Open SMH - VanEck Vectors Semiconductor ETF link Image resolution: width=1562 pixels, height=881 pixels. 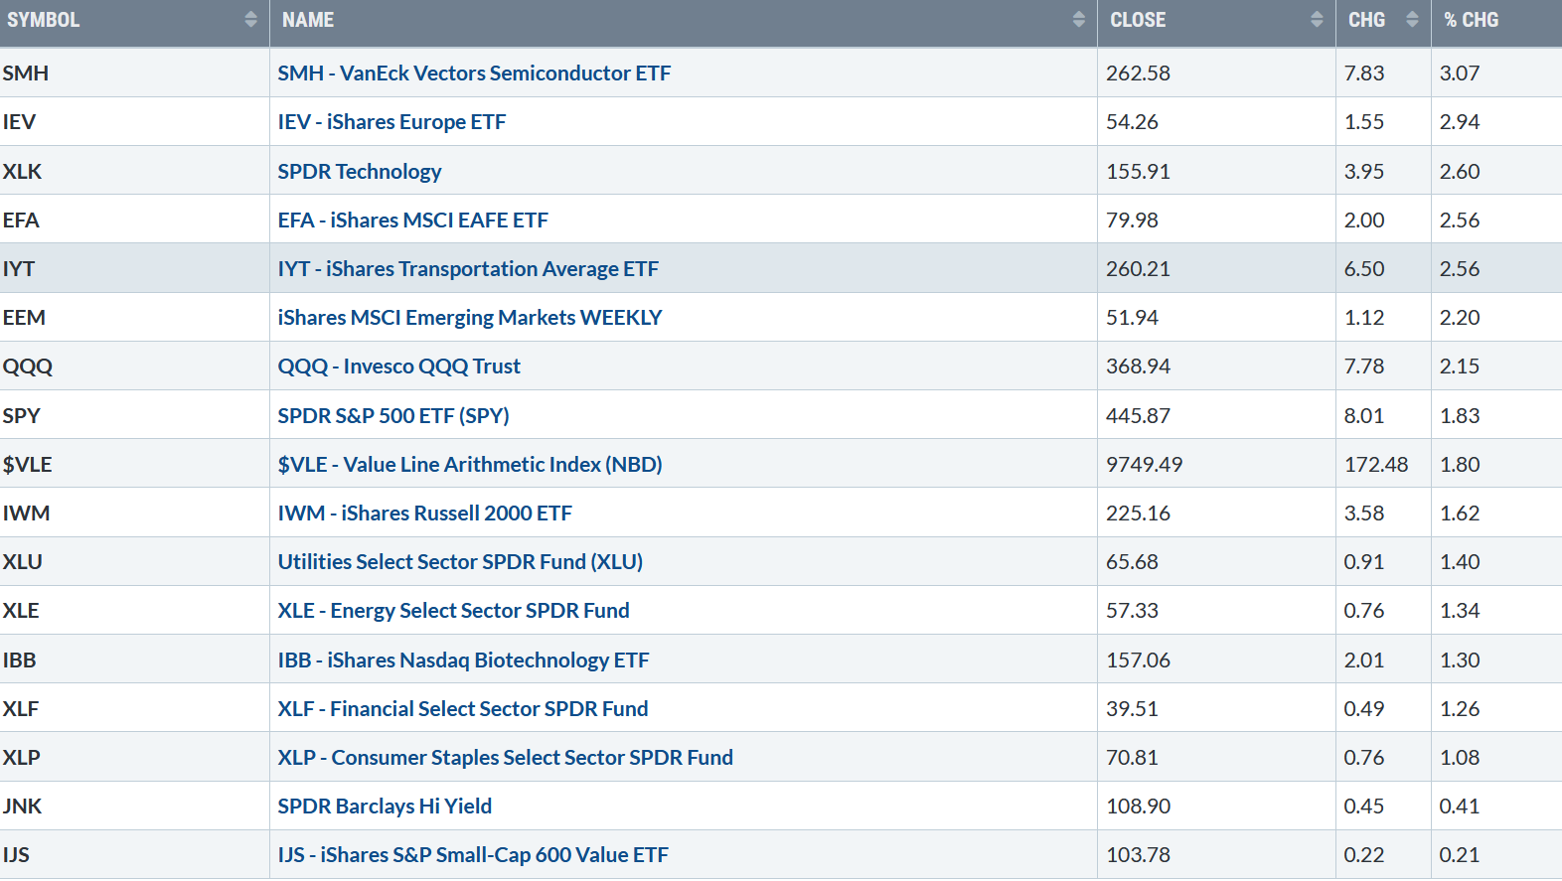[474, 73]
